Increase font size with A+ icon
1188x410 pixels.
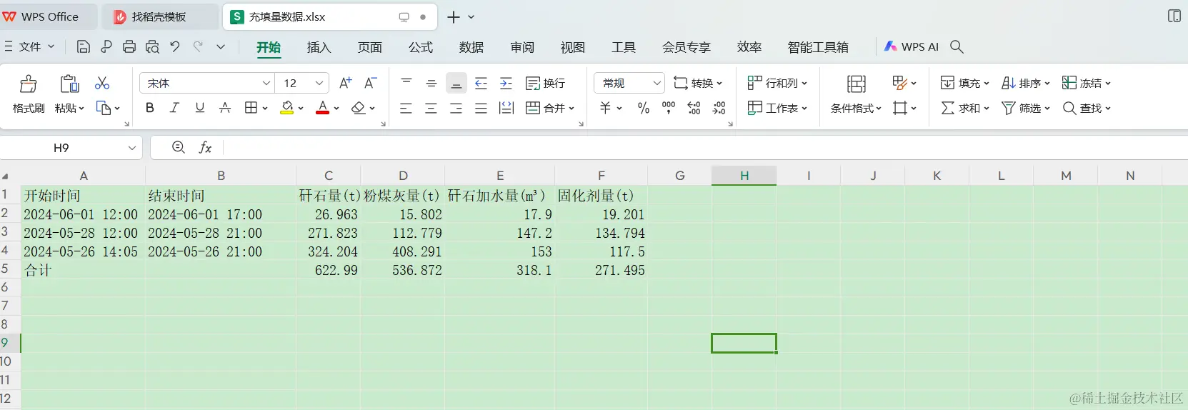click(345, 83)
